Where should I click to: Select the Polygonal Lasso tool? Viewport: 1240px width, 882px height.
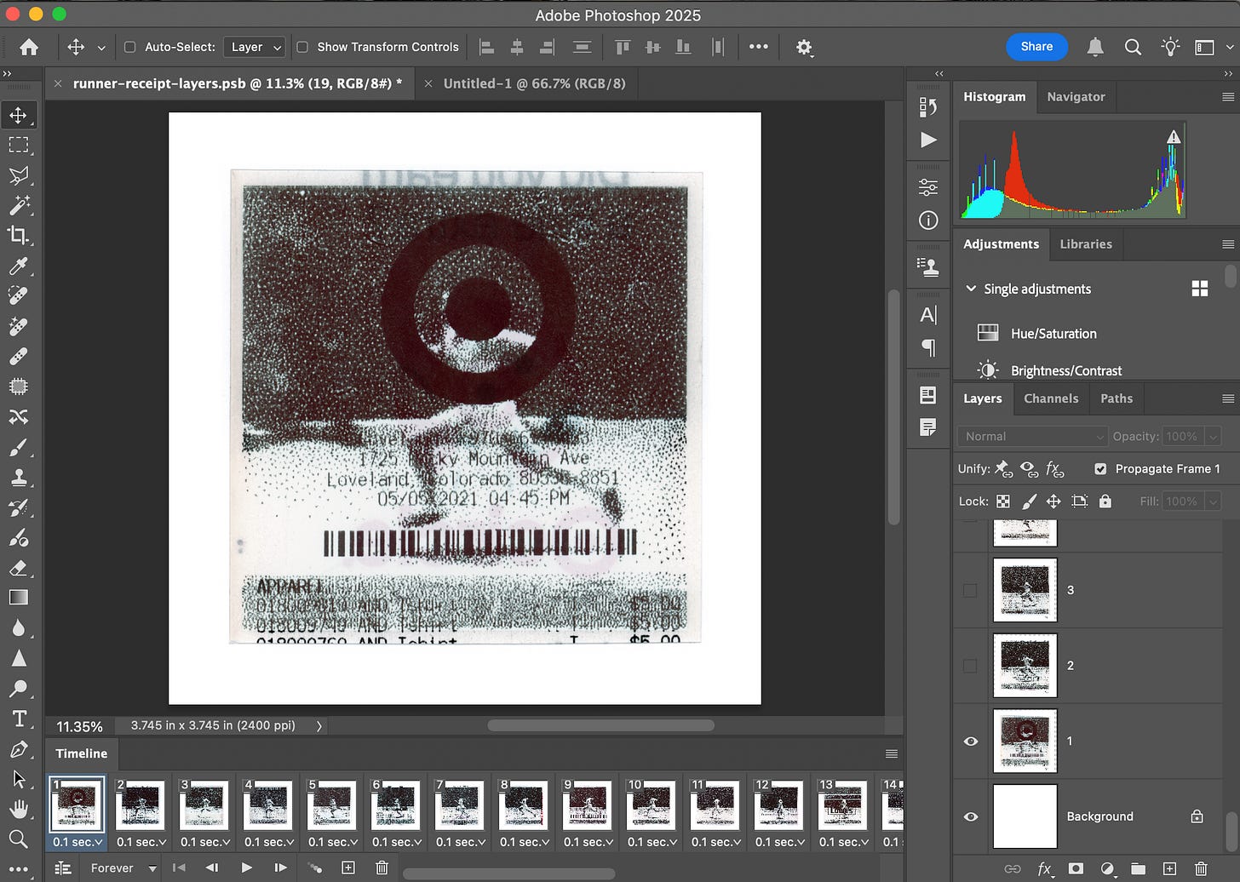click(19, 175)
